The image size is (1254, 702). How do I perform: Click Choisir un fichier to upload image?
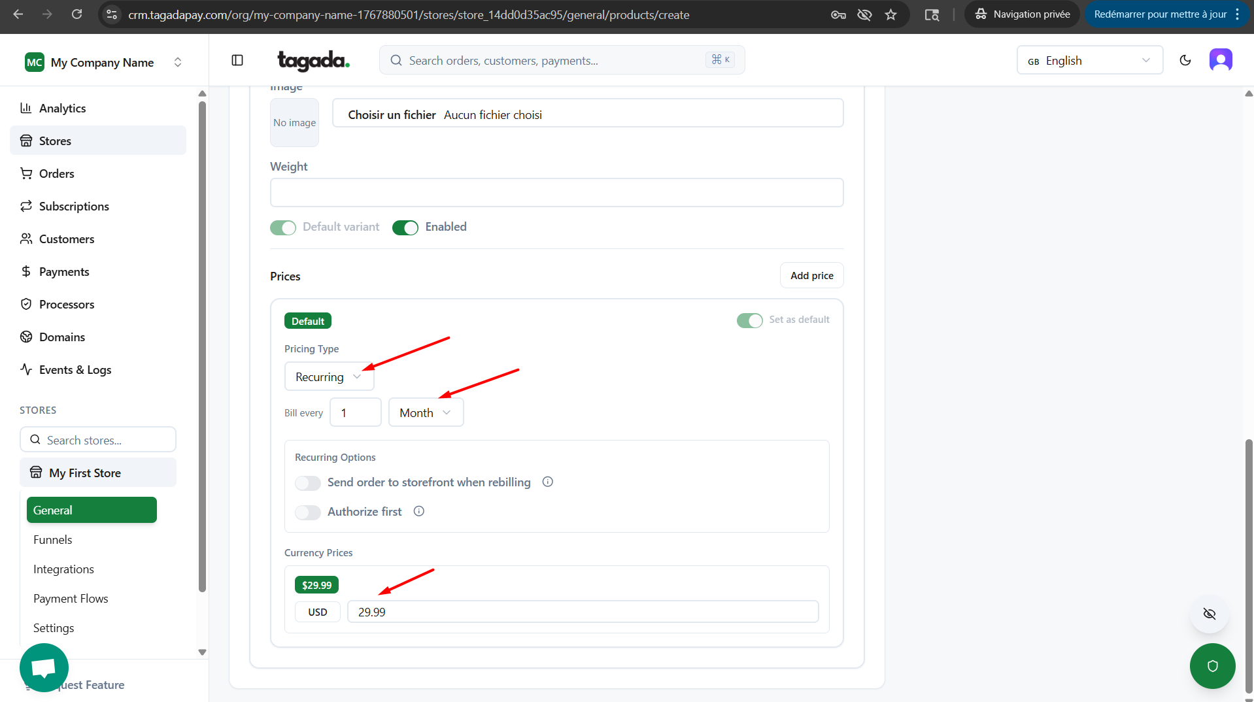pos(392,114)
